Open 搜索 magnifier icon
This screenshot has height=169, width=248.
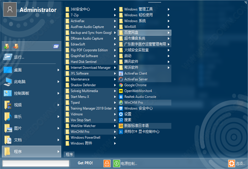(121, 120)
